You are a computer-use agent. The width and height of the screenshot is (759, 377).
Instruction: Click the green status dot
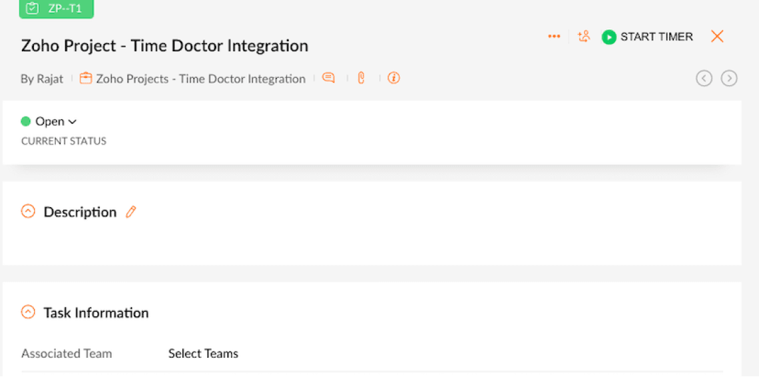(26, 121)
